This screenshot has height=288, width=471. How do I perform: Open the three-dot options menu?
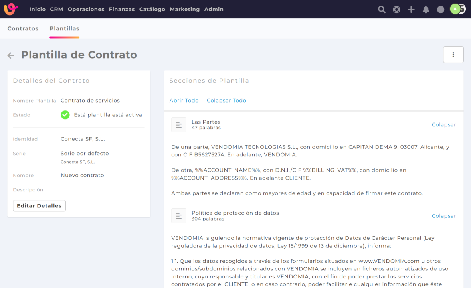tap(453, 55)
